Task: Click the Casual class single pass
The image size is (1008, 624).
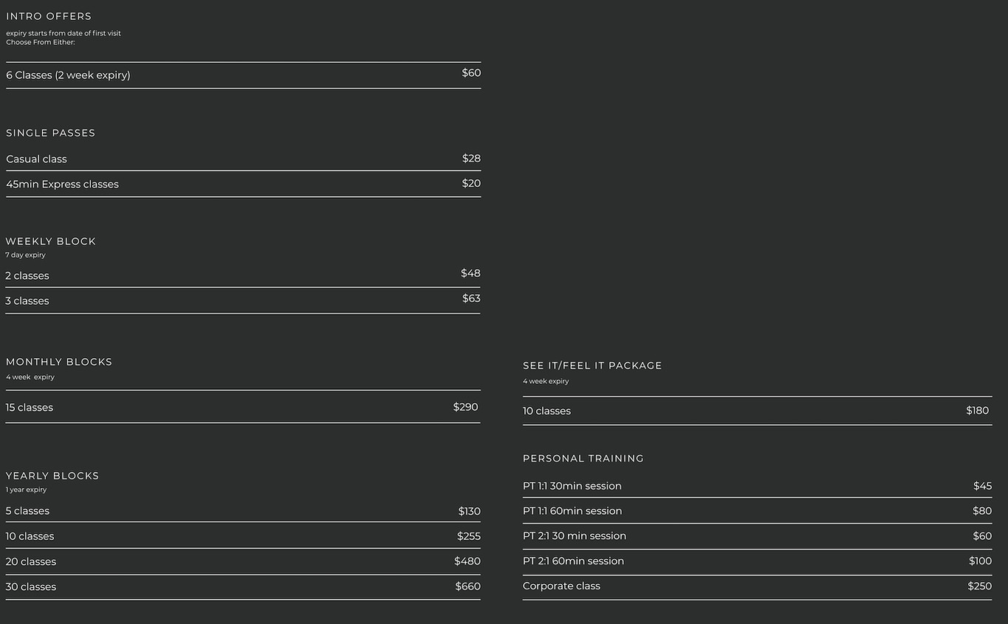Action: pyautogui.click(x=36, y=159)
